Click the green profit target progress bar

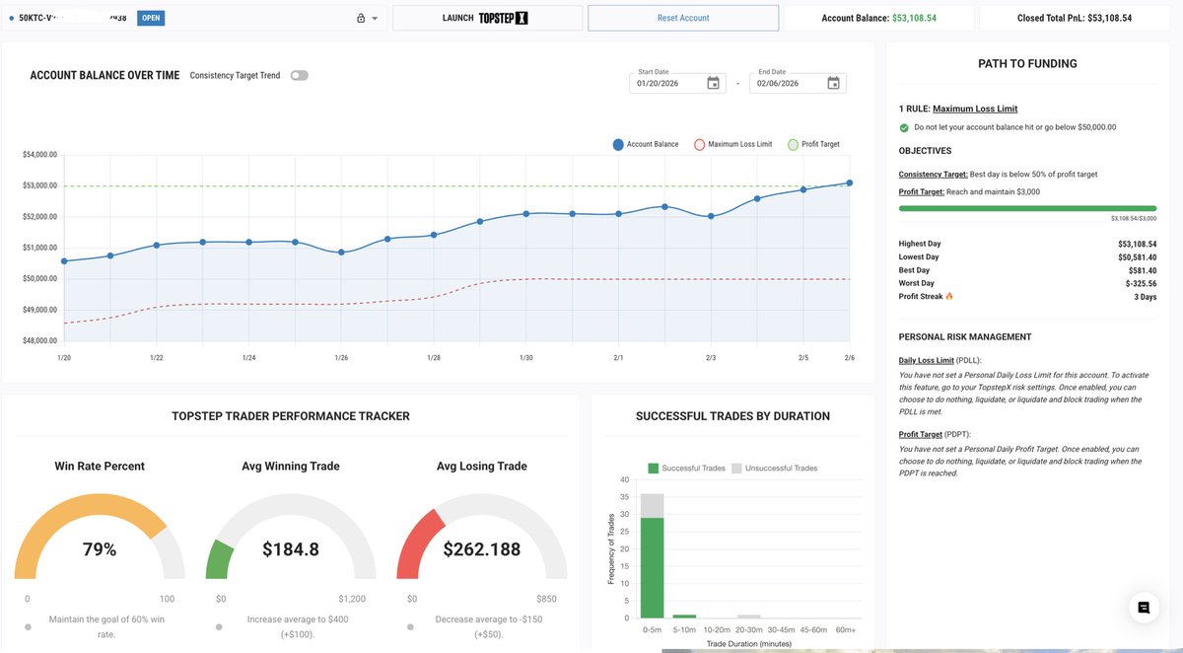[1027, 208]
